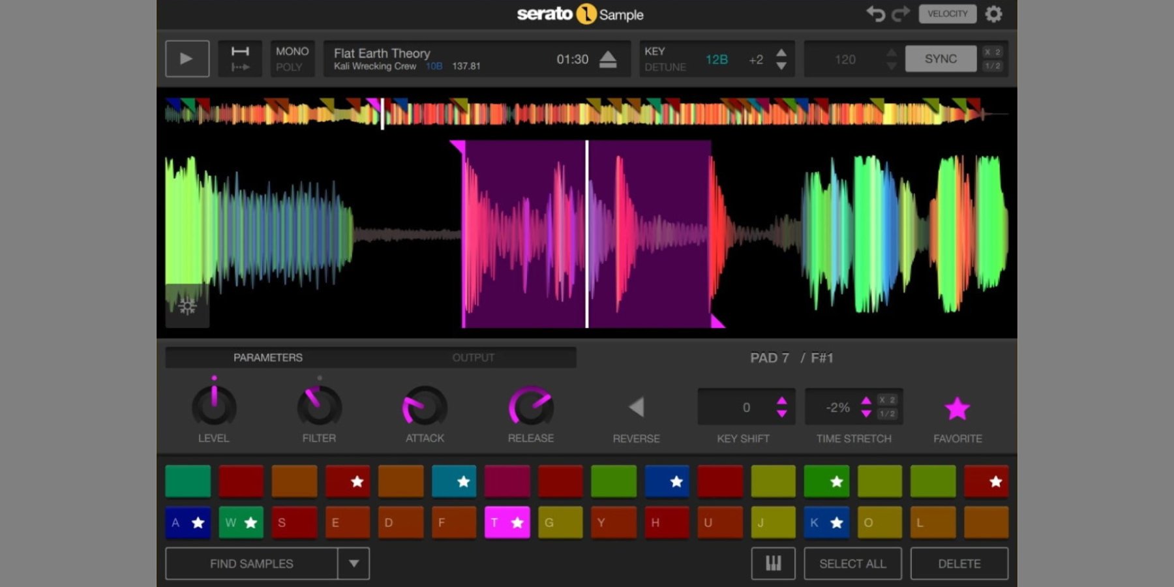Select pad O
The width and height of the screenshot is (1174, 587).
click(879, 522)
